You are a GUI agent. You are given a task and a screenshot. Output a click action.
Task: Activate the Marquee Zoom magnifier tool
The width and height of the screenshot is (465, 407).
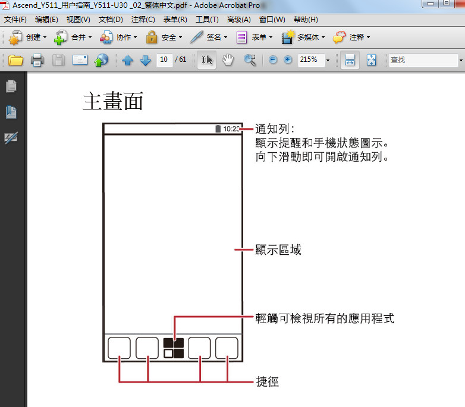(250, 60)
